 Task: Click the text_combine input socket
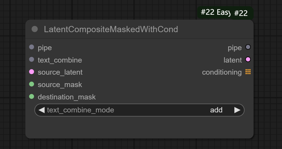[x=32, y=60]
